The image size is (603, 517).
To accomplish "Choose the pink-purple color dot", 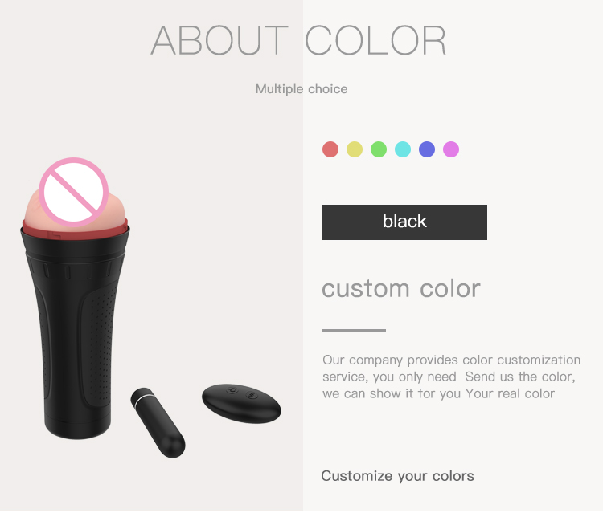I will pyautogui.click(x=451, y=149).
